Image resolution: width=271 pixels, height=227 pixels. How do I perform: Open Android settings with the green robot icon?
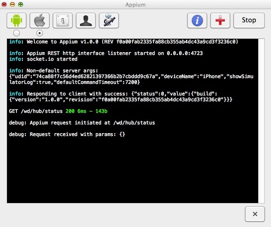[16, 20]
